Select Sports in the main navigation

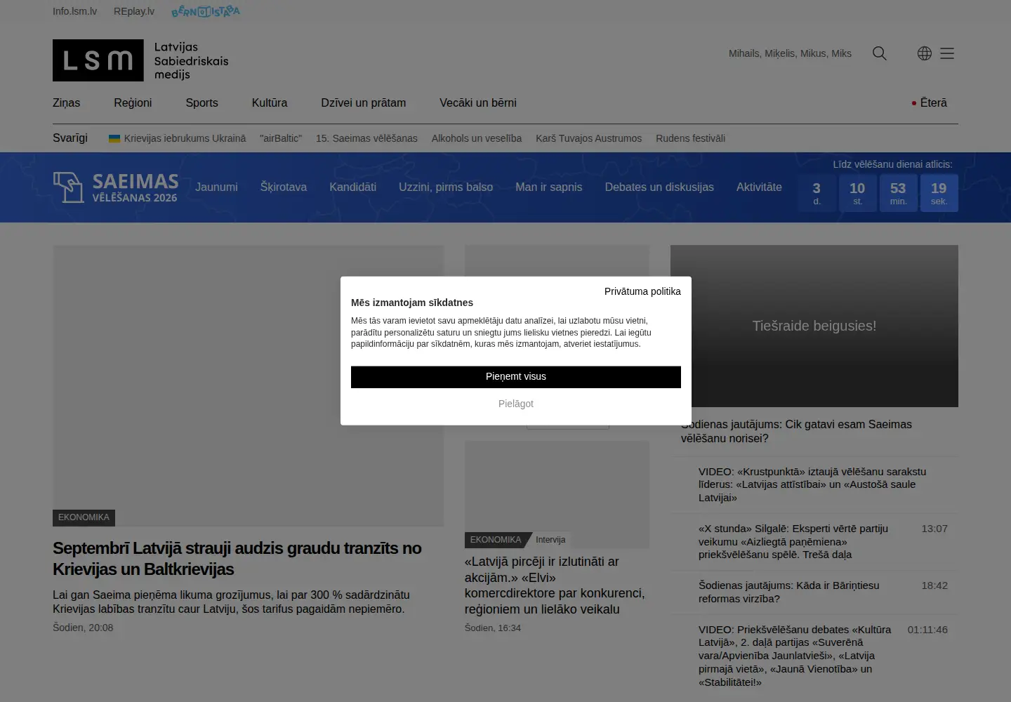click(x=202, y=102)
